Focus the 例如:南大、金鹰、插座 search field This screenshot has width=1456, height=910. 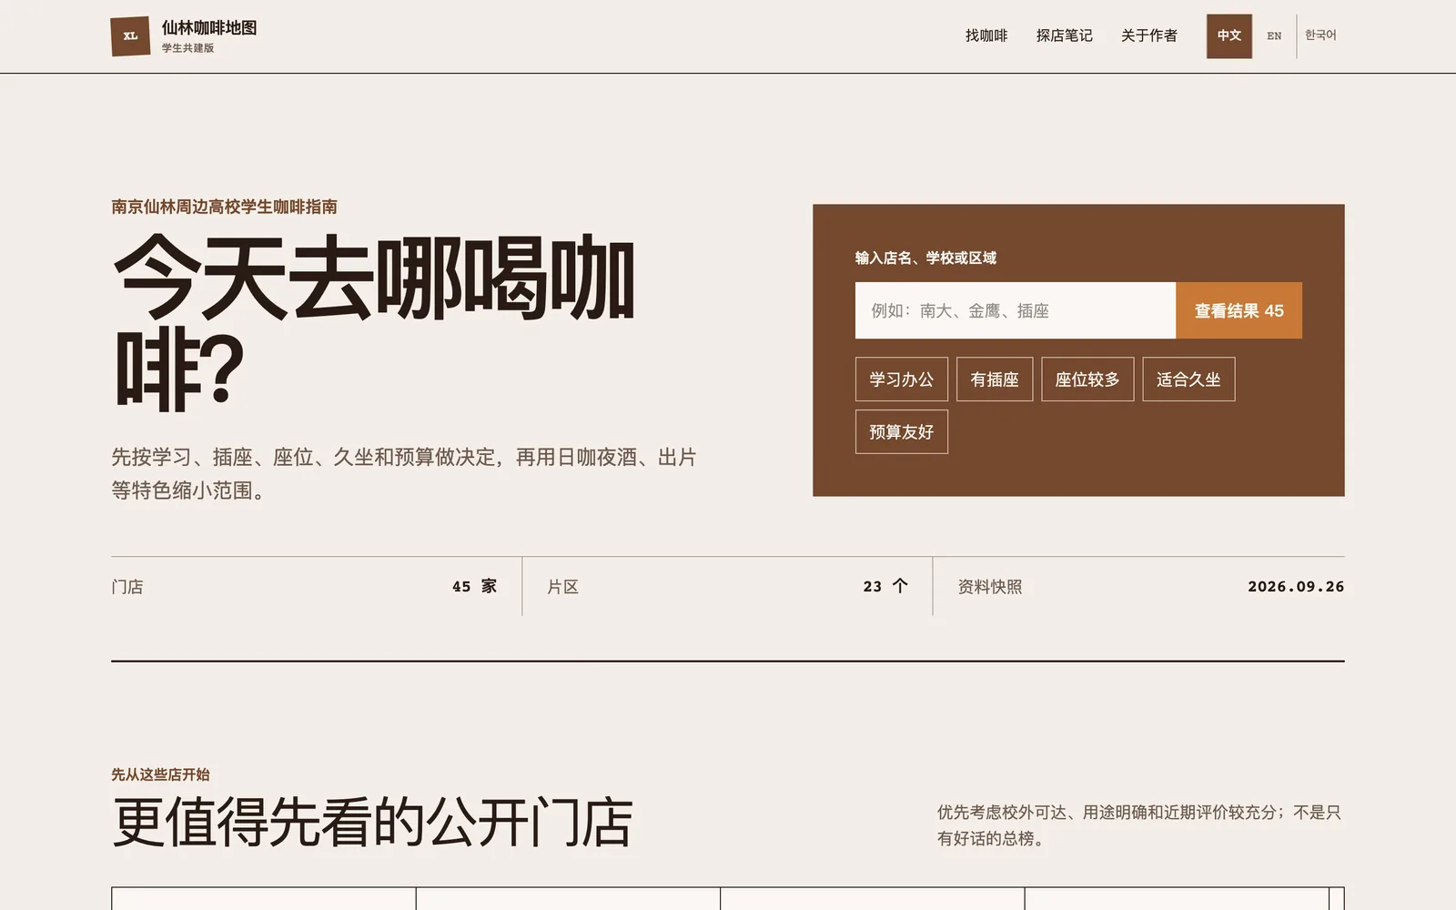coord(1016,310)
